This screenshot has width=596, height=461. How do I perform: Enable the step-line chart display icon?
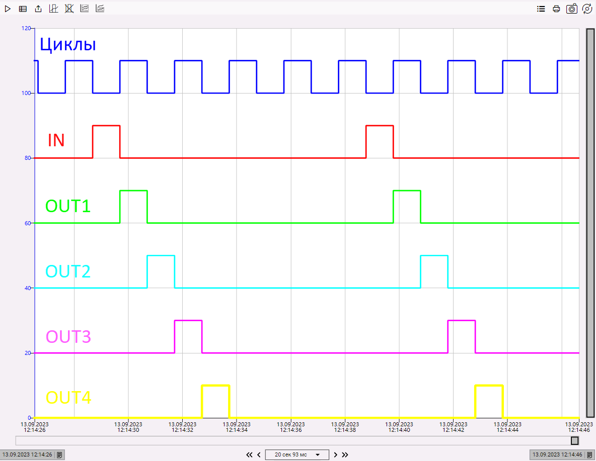pos(53,9)
